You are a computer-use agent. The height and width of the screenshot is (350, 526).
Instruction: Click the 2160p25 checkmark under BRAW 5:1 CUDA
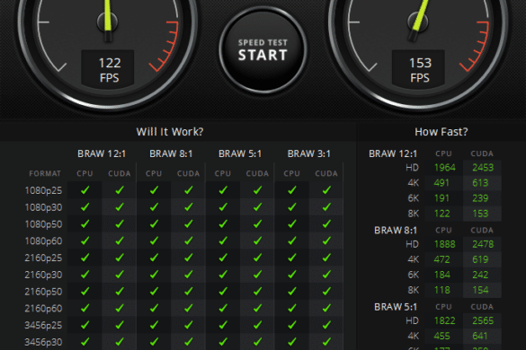point(258,258)
